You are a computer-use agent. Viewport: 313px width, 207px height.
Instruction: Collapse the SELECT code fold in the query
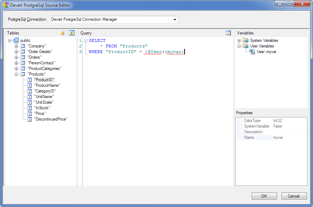click(86, 41)
